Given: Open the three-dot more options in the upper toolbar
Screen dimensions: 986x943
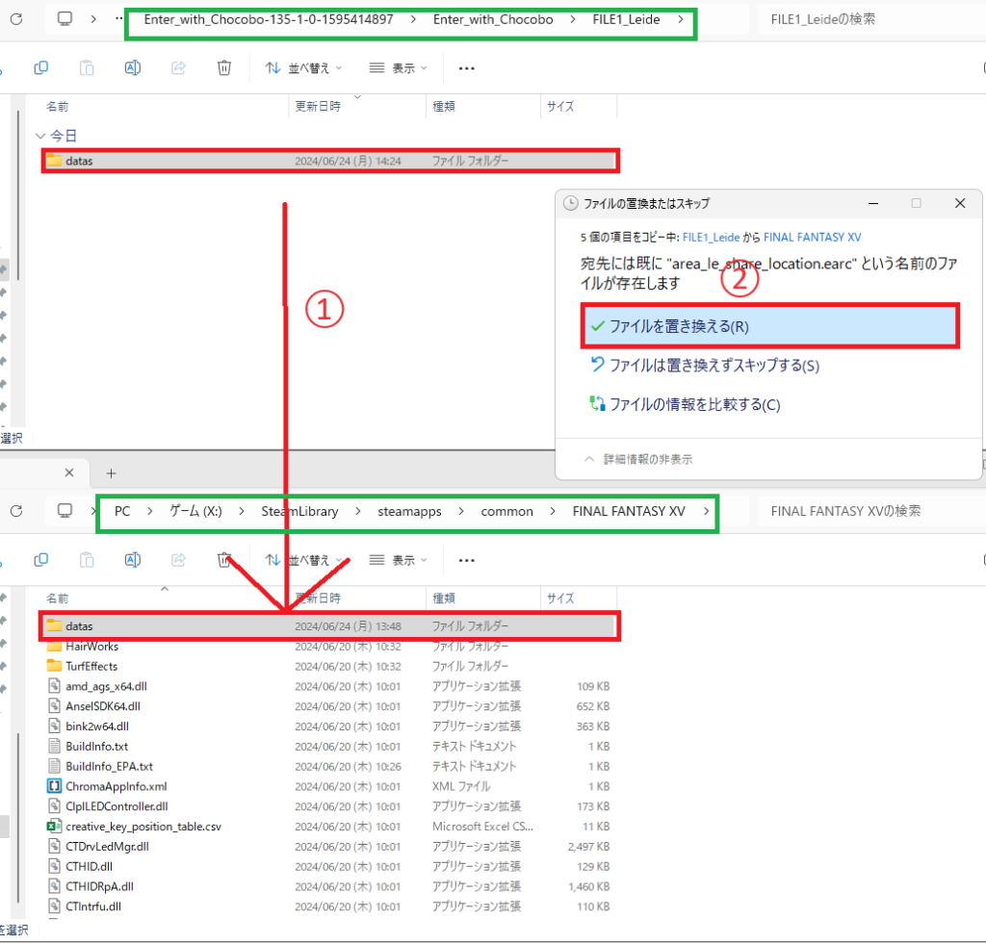Looking at the screenshot, I should [467, 68].
